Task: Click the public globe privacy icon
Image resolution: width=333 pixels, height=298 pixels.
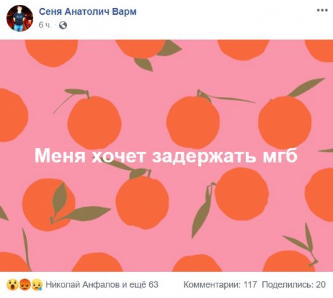Action: [63, 25]
